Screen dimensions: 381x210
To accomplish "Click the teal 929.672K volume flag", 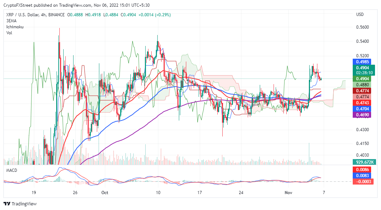I will tap(364, 162).
